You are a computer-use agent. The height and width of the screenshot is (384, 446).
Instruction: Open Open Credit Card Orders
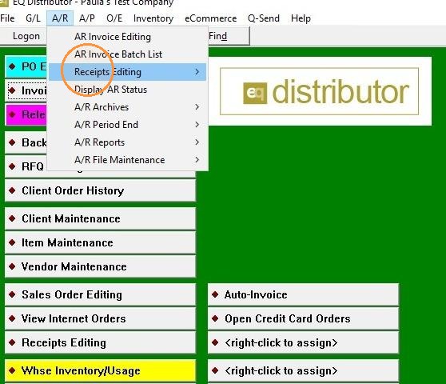click(303, 319)
